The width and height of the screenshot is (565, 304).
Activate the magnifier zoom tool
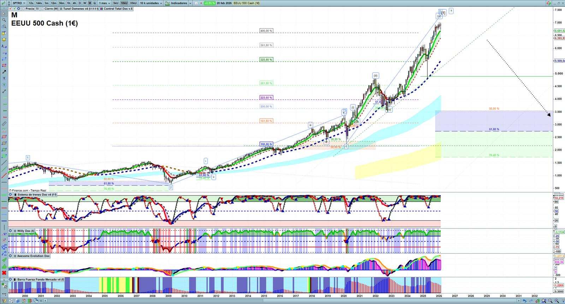pos(4,20)
